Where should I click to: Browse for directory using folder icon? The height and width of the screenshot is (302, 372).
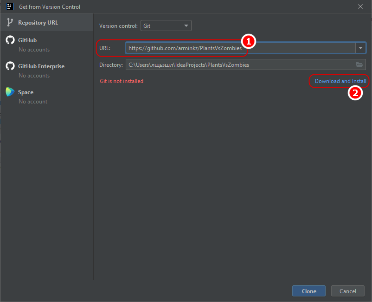coord(359,65)
